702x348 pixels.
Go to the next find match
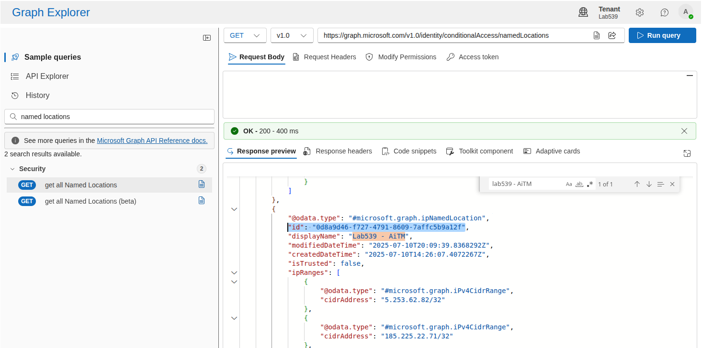649,184
